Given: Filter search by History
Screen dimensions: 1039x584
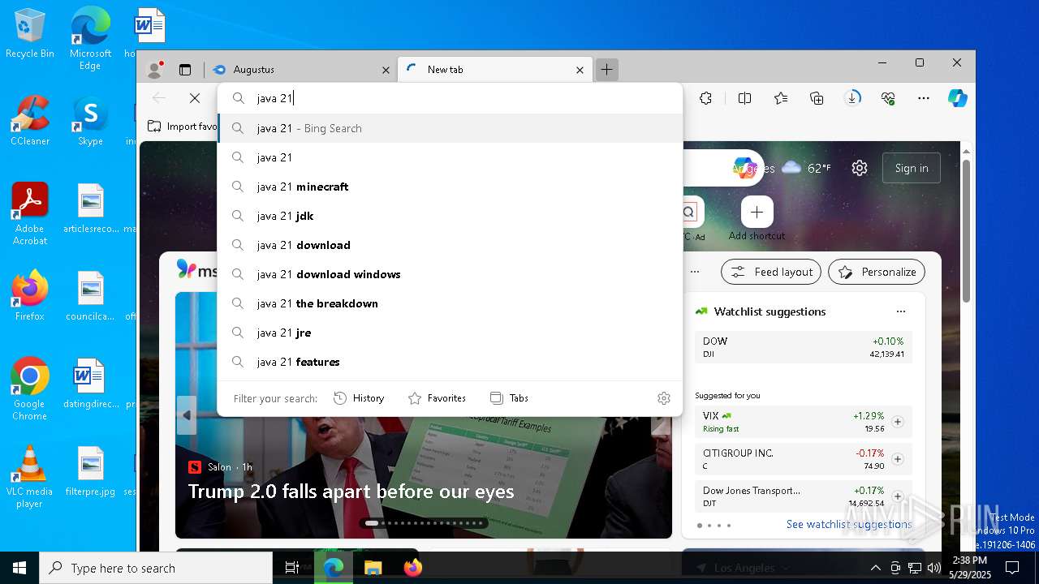Looking at the screenshot, I should tap(359, 398).
